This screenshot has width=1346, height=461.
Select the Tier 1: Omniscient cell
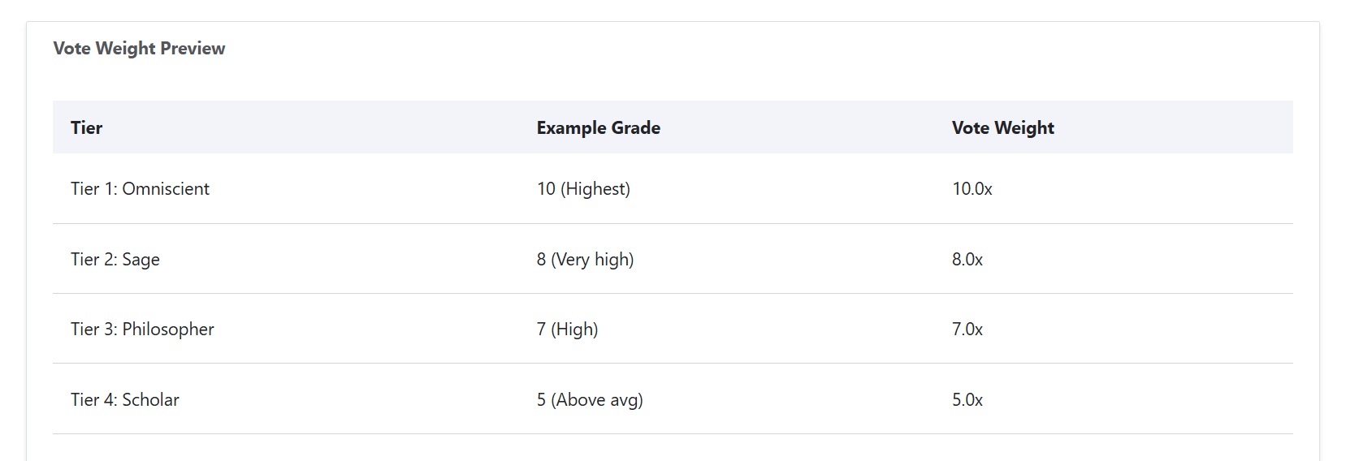click(140, 189)
